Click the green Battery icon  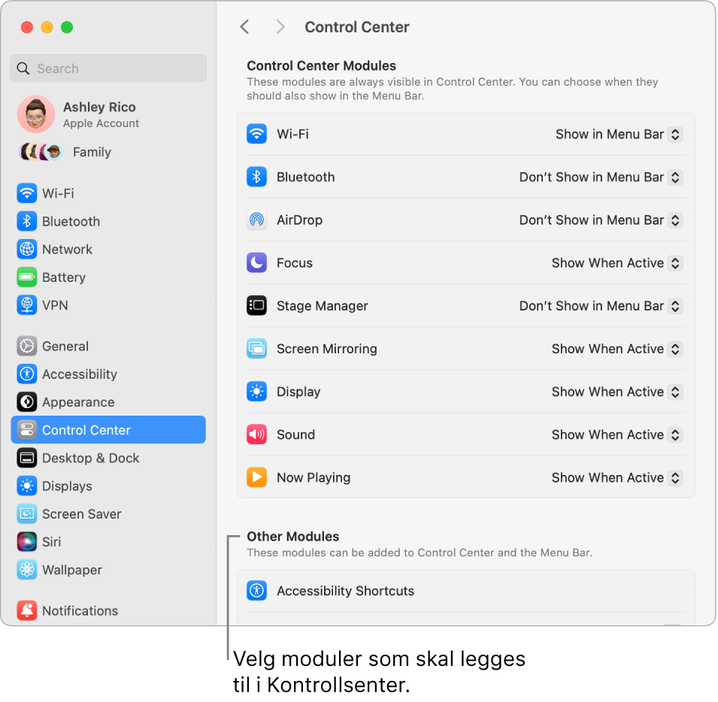pos(26,277)
